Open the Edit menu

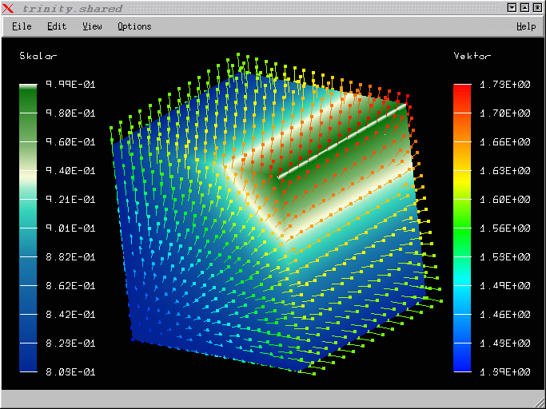pos(57,26)
